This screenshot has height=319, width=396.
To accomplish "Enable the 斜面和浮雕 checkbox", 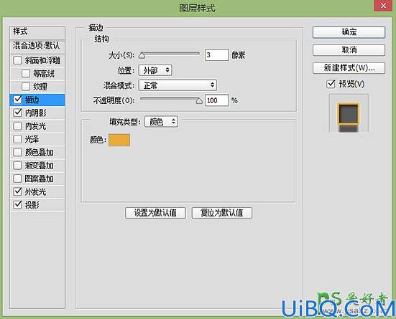I will 17,60.
